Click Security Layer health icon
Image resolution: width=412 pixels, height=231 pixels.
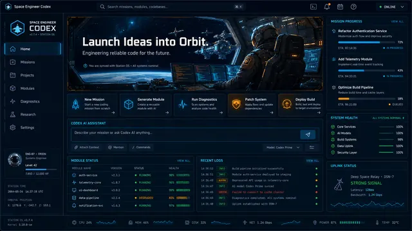333,153
